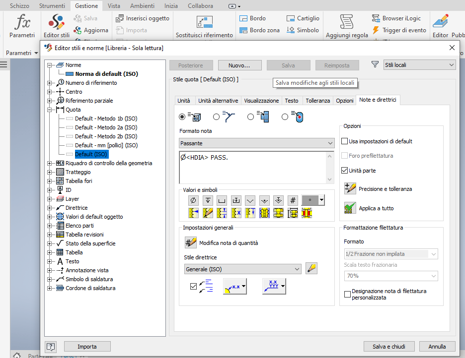This screenshot has height=358, width=465.
Task: Uncheck the Unità parte checkbox
Action: point(345,170)
